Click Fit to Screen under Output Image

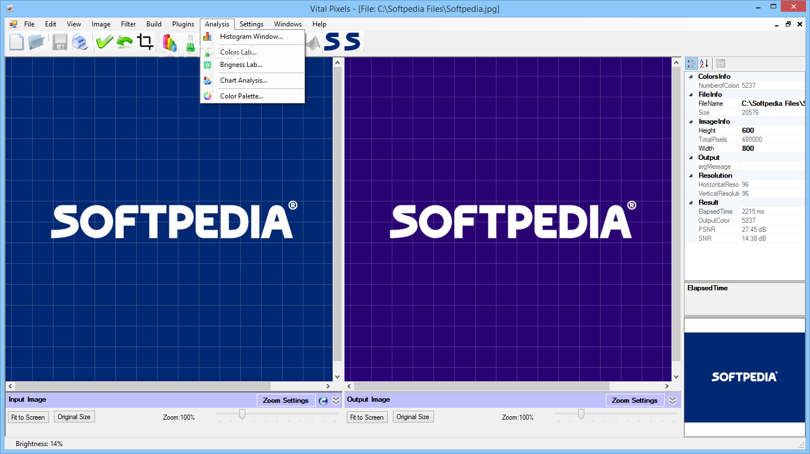pyautogui.click(x=367, y=417)
